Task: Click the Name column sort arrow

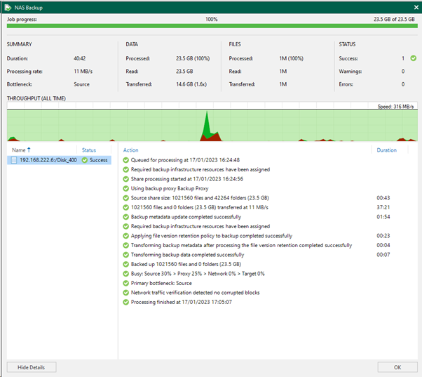Action: tap(29, 150)
